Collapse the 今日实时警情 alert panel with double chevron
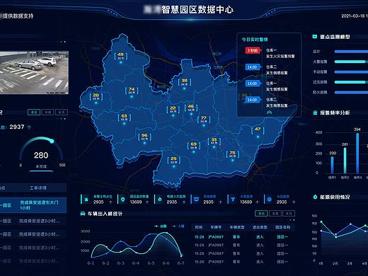 click(269, 113)
